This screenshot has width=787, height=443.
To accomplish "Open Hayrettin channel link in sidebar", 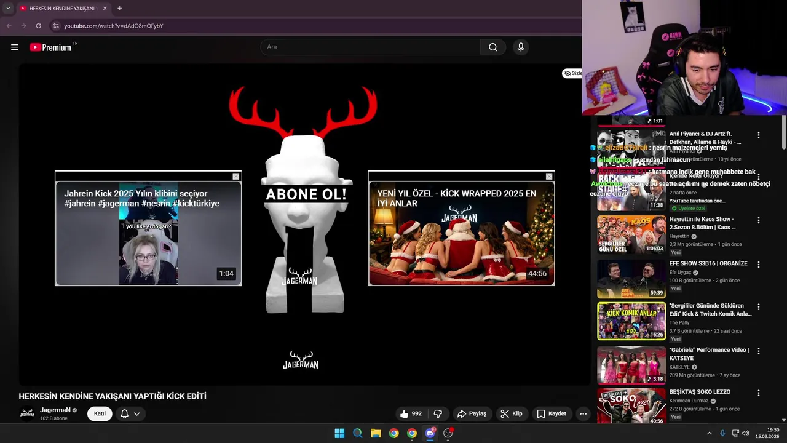I will click(679, 236).
